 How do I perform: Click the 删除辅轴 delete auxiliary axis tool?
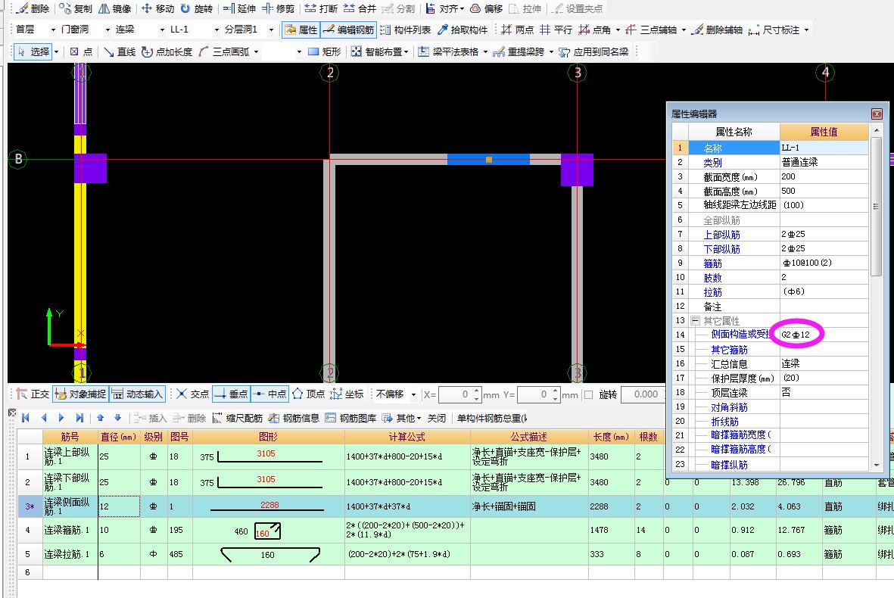717,30
